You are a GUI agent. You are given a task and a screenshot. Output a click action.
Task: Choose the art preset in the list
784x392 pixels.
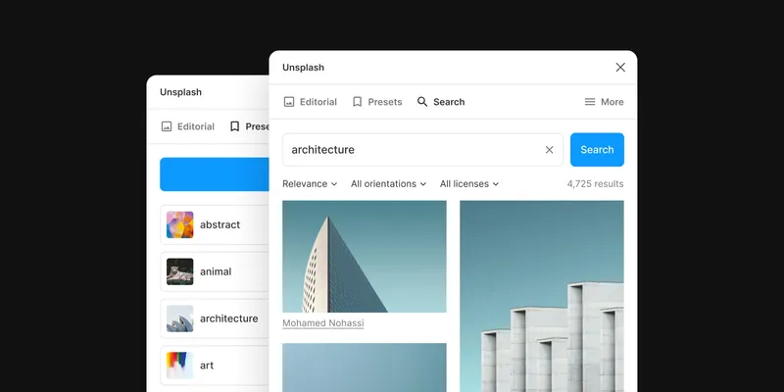click(x=215, y=366)
